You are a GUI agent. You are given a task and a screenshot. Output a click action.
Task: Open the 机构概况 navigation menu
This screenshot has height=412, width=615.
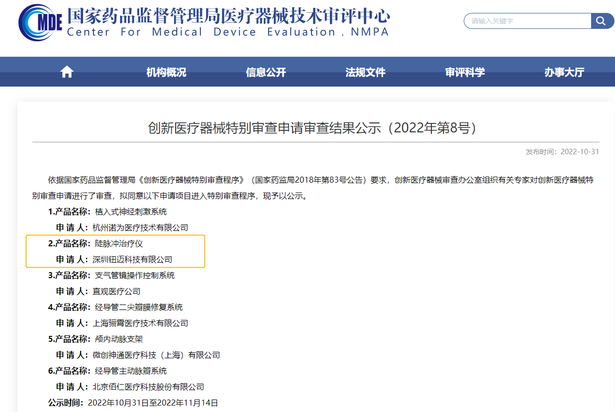tap(166, 72)
